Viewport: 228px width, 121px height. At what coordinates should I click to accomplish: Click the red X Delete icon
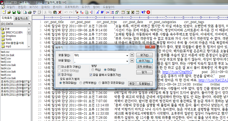click(60, 12)
